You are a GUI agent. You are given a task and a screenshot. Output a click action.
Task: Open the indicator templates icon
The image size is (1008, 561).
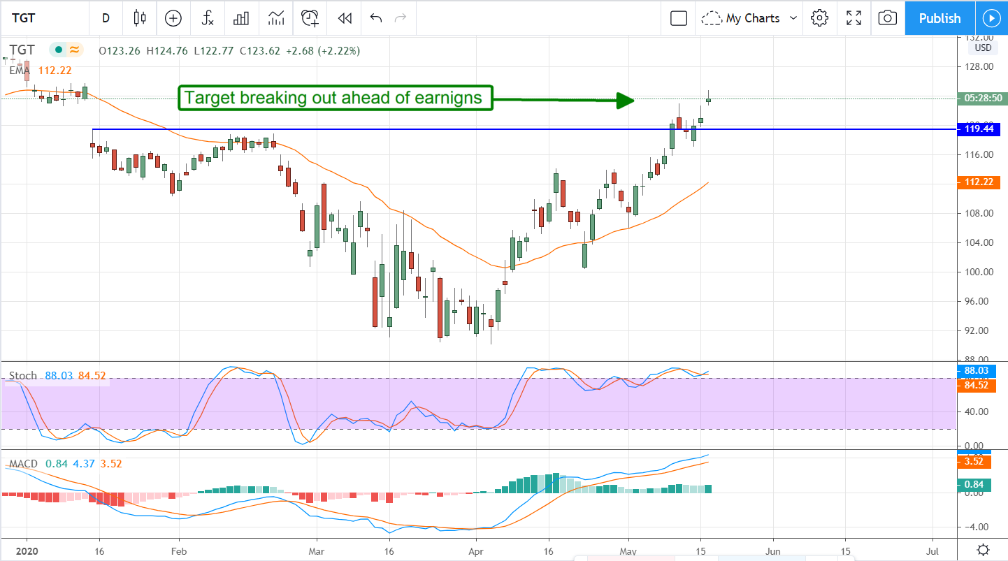click(x=276, y=18)
